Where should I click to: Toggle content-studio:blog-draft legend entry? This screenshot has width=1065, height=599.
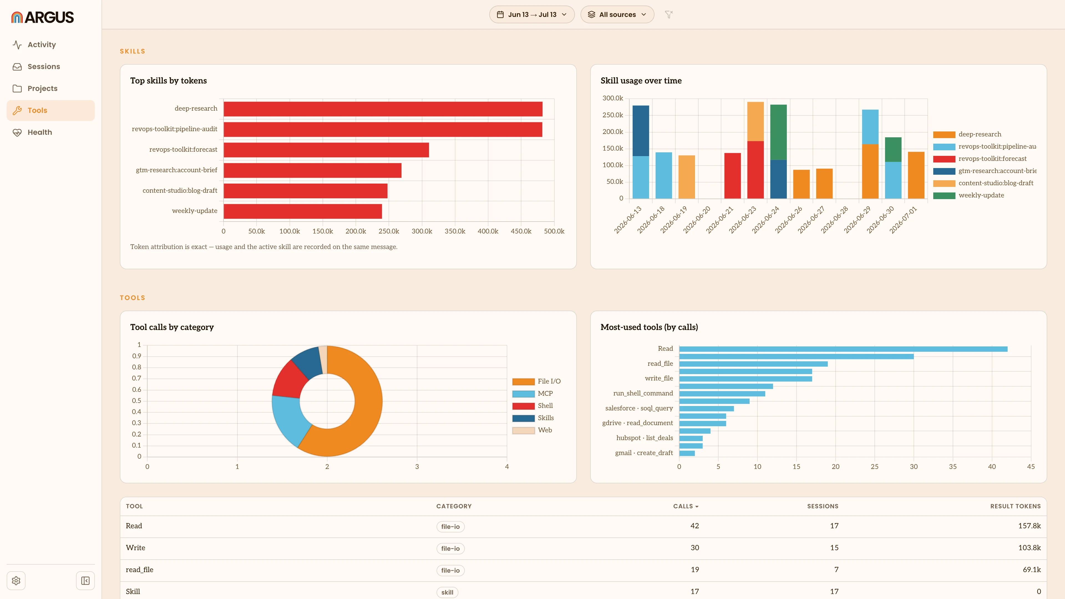coord(983,183)
